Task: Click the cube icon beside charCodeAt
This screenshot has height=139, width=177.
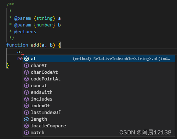Action: (26, 72)
